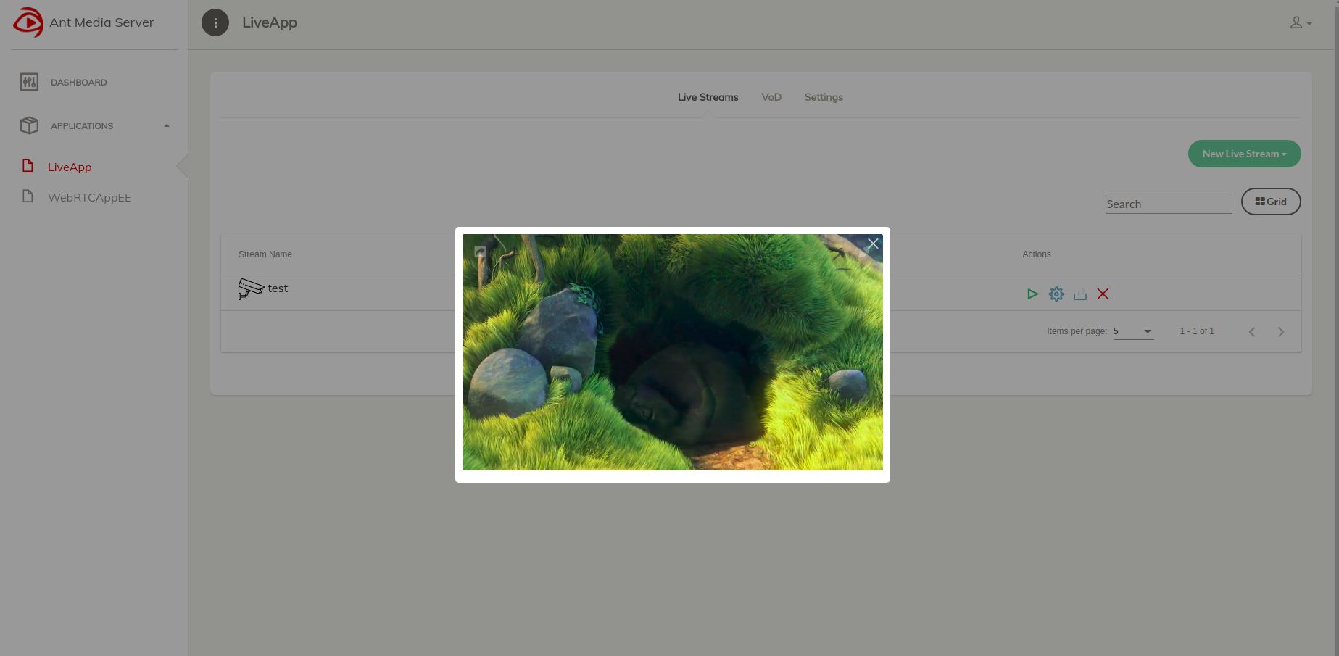Click the Stream Name column header

point(265,254)
